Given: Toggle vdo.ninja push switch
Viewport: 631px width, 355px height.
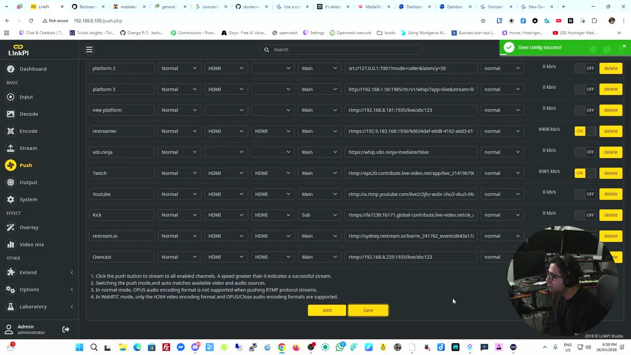Looking at the screenshot, I should (x=585, y=152).
